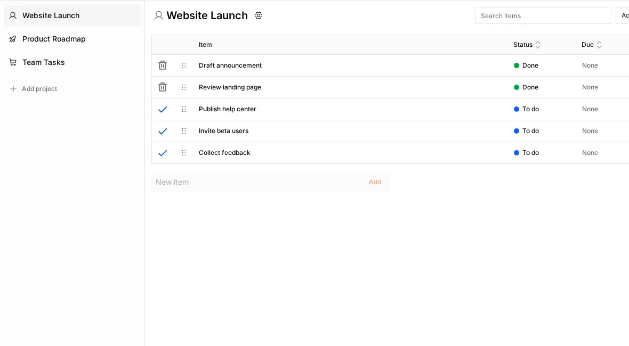
Task: Click None due value for Collect feedback
Action: point(590,153)
